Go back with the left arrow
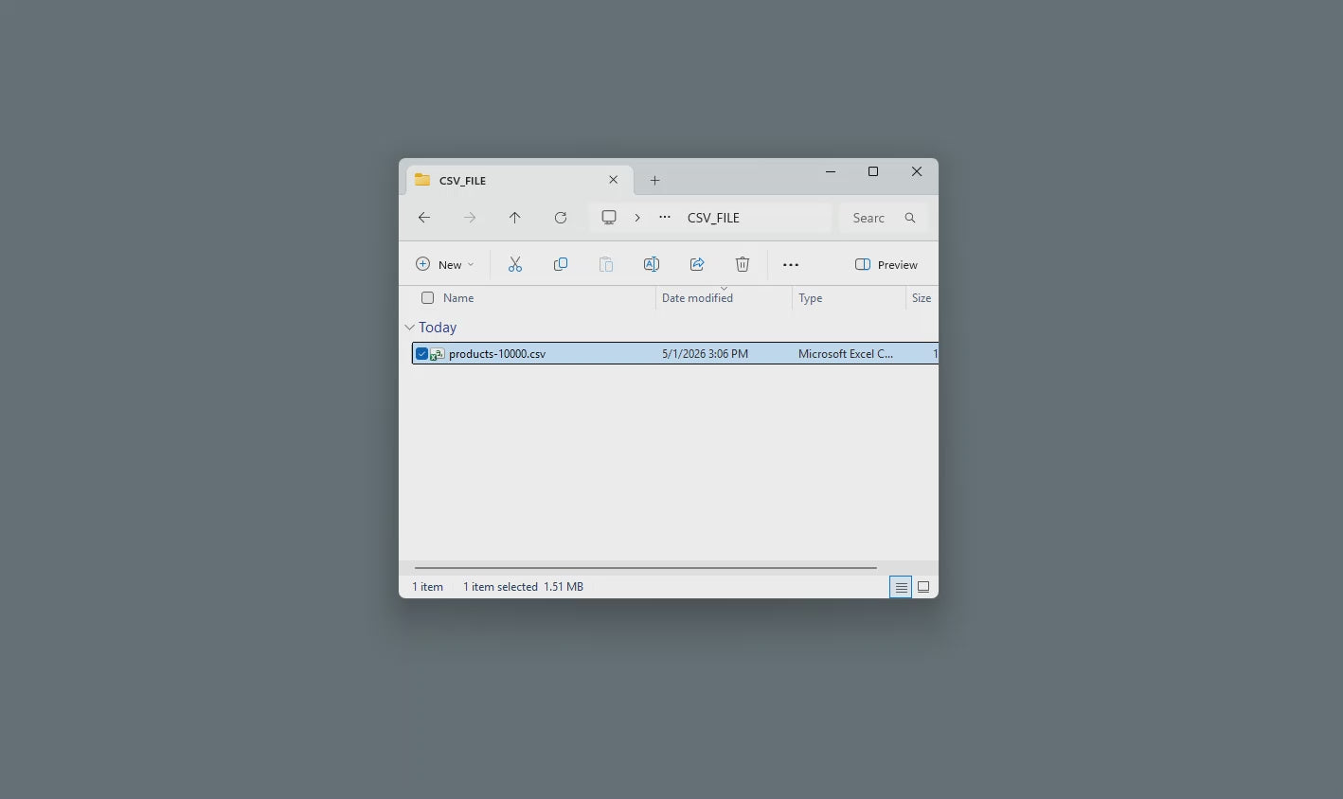This screenshot has width=1343, height=799. click(x=424, y=218)
